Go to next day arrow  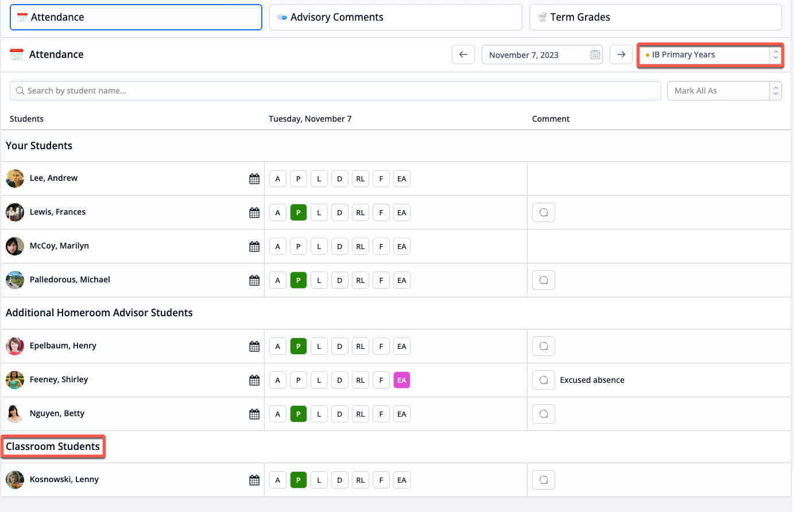[621, 55]
